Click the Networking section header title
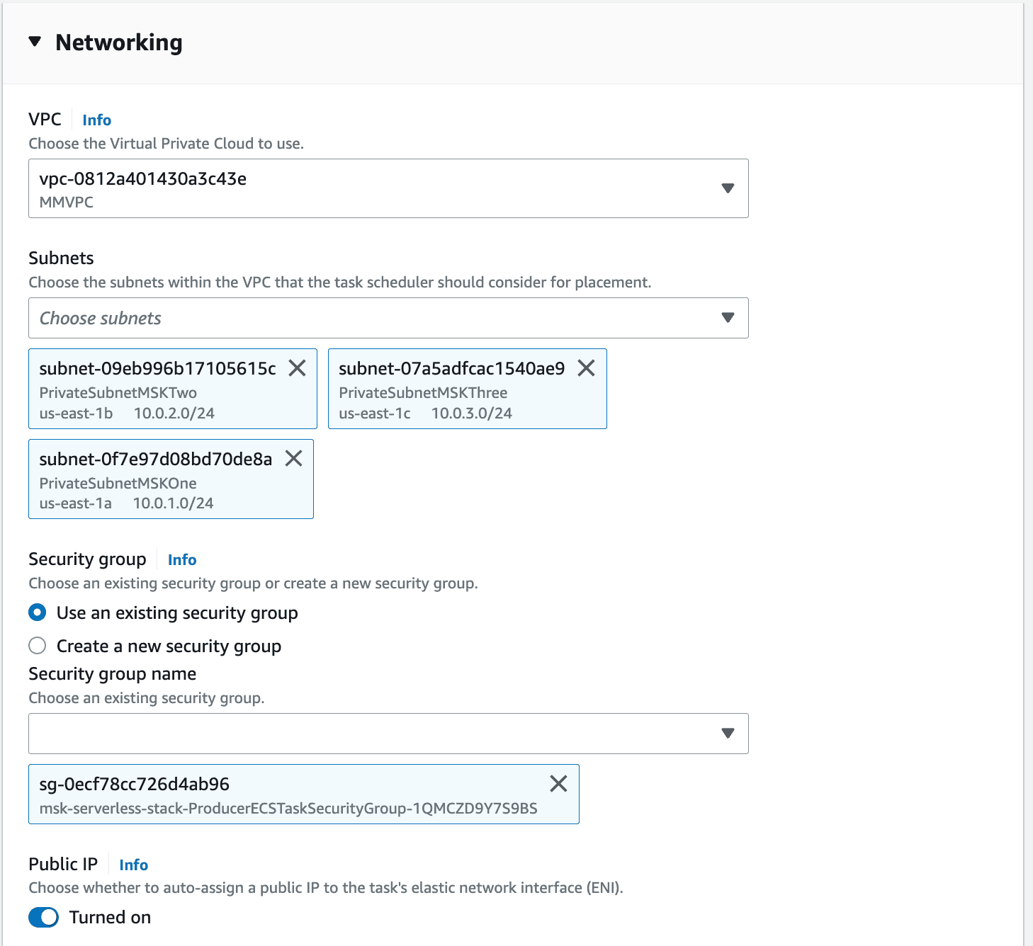This screenshot has height=946, width=1033. 119,42
